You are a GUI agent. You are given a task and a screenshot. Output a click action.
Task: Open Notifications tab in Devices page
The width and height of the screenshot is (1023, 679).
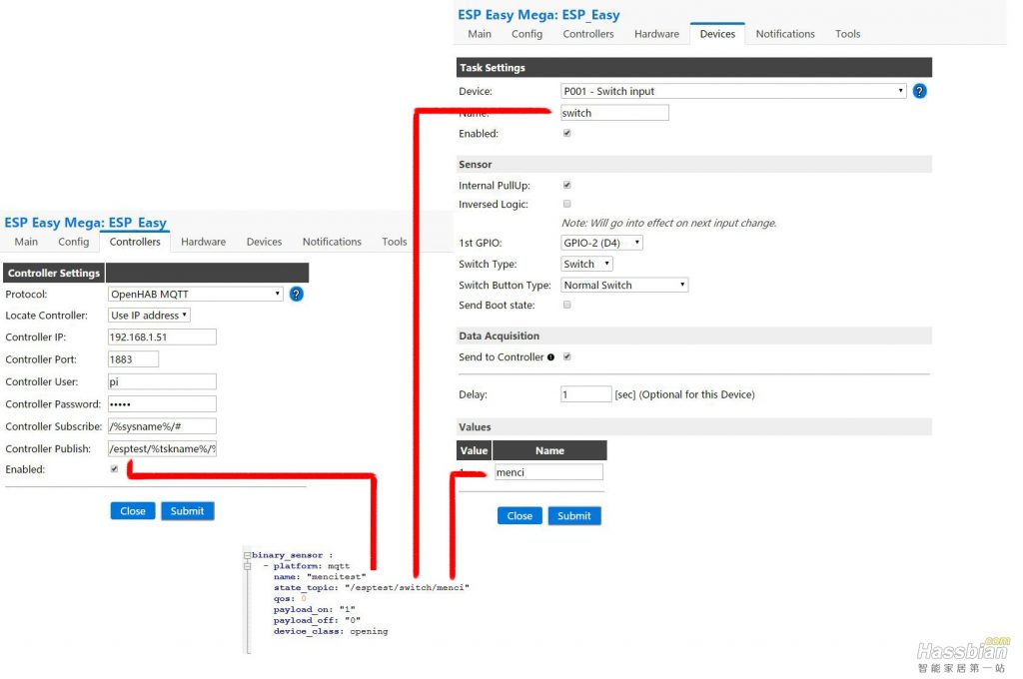tap(784, 34)
